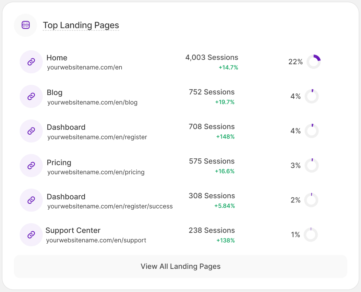The height and width of the screenshot is (292, 361).
Task: Click the link icon for the register/success Dashboard
Action: 31,200
